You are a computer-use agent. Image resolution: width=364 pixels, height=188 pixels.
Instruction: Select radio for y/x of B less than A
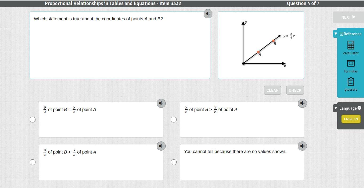click(x=33, y=162)
